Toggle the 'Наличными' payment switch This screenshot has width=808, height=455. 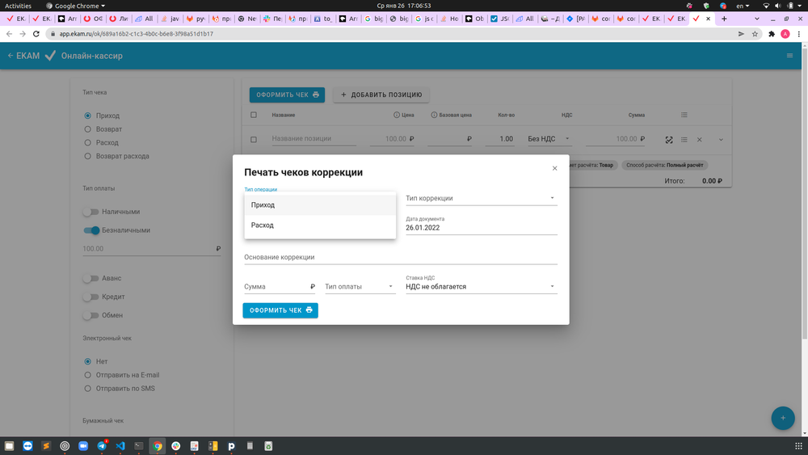[90, 212]
